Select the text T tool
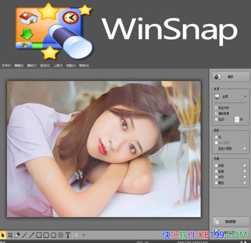Viewport: 251px width, 243px height. point(68,235)
